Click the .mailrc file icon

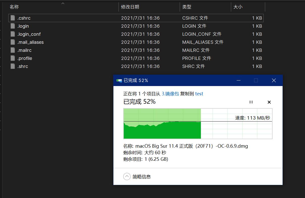[x=12, y=50]
